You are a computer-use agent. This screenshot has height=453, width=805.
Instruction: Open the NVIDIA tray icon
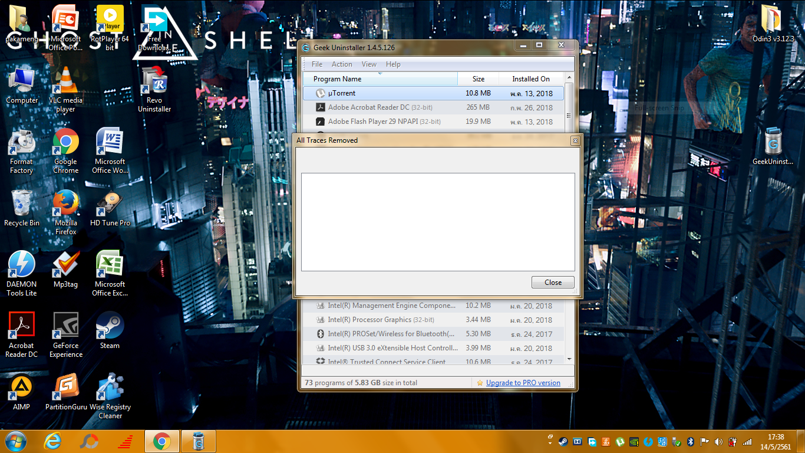(x=634, y=441)
